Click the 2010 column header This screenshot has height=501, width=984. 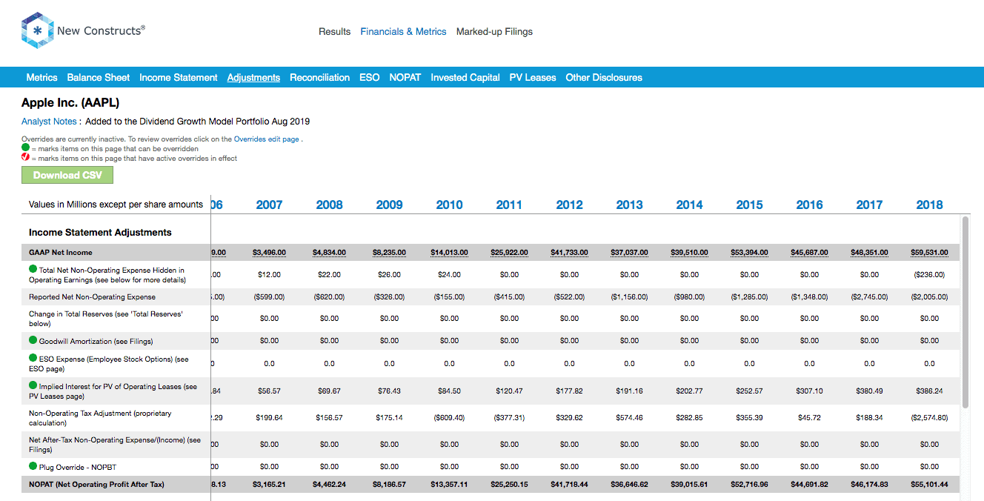(449, 205)
